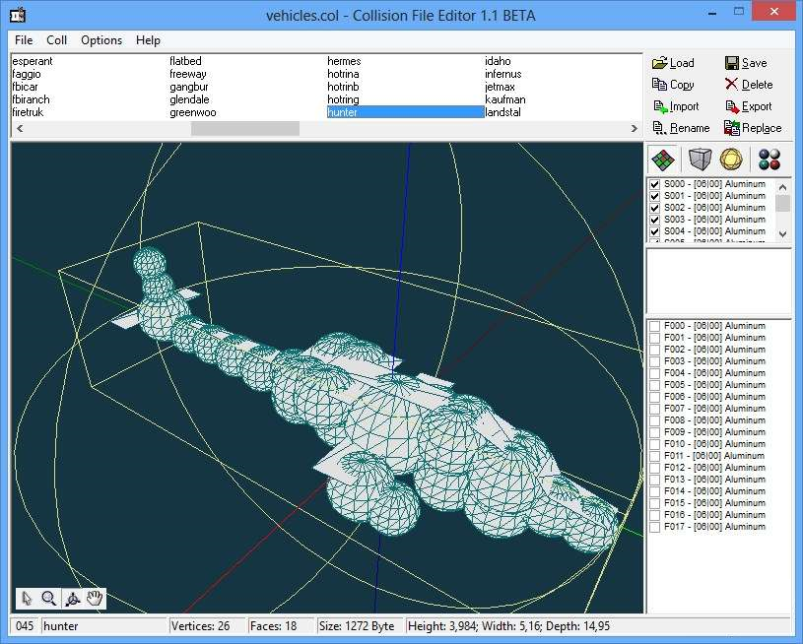This screenshot has height=644, width=803.
Task: Uncheck sphere S002 Aluminum
Action: click(x=654, y=208)
